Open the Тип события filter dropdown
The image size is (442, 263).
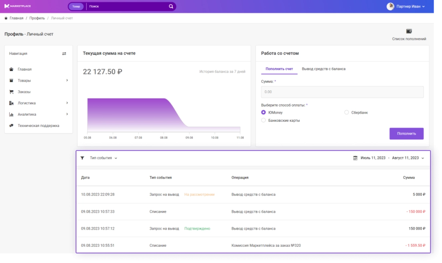click(104, 158)
